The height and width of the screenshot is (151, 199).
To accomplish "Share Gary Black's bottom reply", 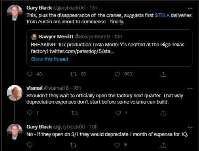I will tap(163, 145).
